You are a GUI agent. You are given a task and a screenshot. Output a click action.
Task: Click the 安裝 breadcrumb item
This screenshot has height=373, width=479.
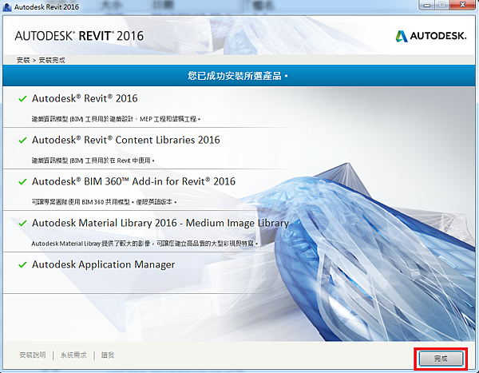(x=23, y=60)
